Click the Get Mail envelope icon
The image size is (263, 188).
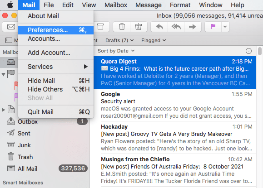tap(11, 27)
